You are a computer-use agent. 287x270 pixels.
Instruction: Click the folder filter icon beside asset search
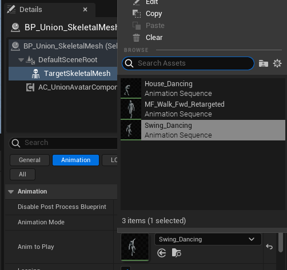point(264,63)
